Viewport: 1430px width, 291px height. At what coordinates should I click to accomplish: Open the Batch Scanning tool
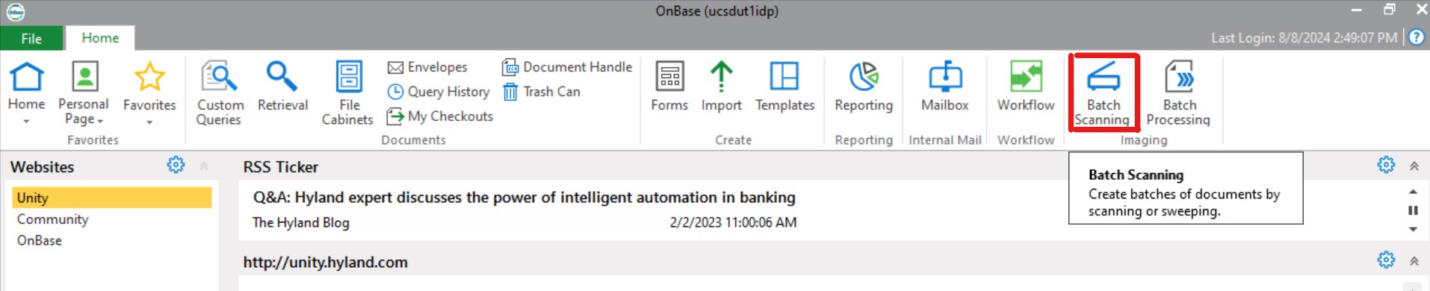(x=1103, y=93)
